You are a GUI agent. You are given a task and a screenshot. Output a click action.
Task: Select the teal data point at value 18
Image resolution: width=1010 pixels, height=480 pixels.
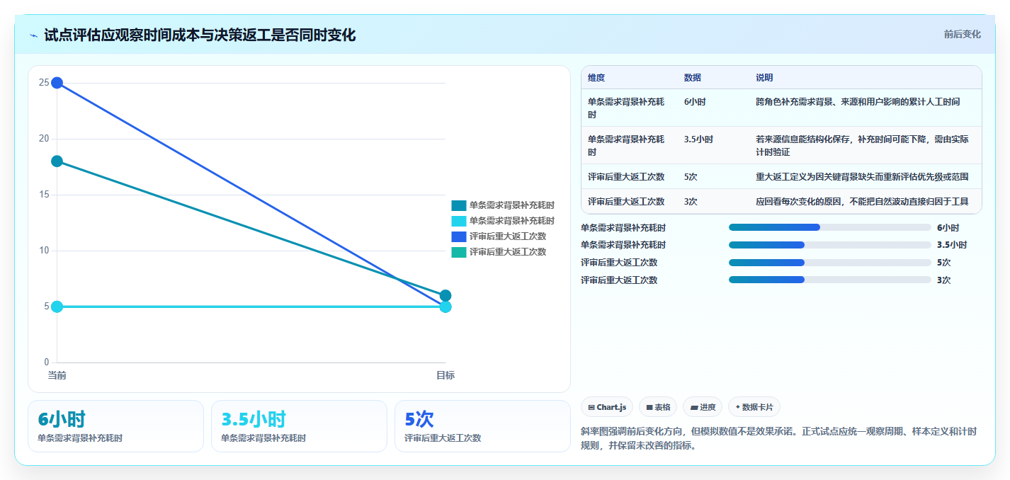57,161
